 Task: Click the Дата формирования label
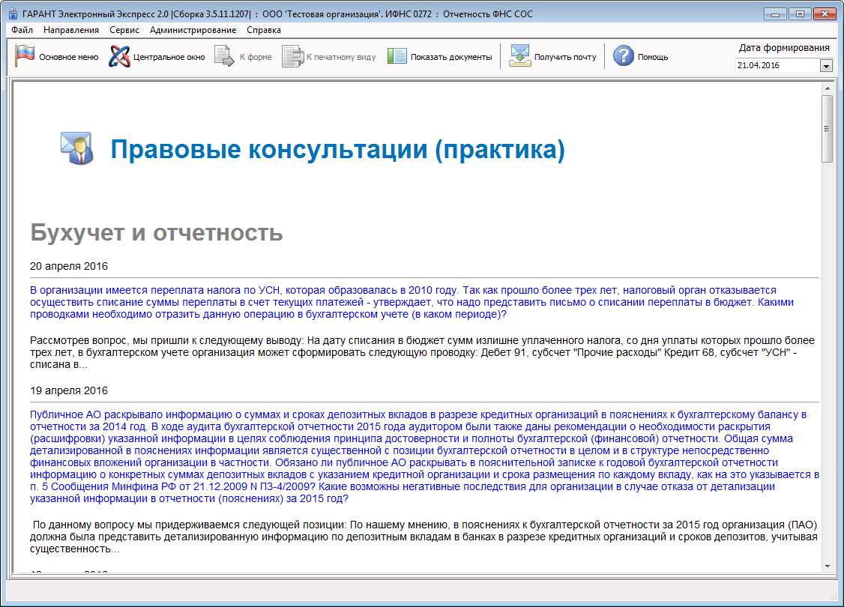point(784,48)
